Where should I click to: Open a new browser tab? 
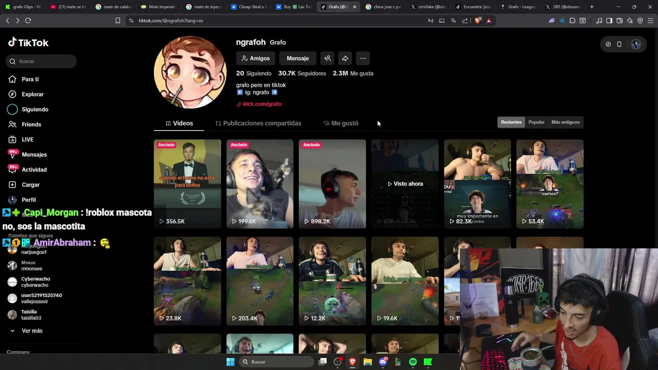[592, 7]
